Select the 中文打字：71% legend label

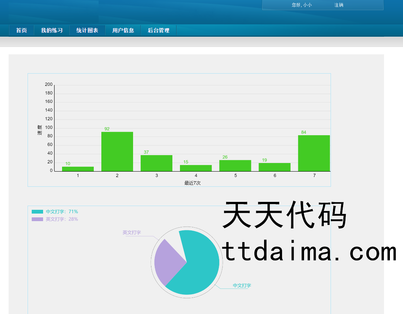coord(62,212)
